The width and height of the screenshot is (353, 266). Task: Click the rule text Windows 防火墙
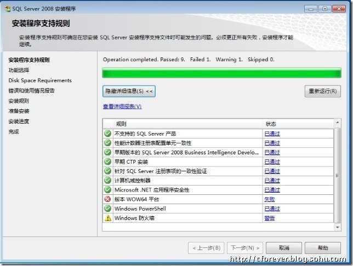(134, 218)
